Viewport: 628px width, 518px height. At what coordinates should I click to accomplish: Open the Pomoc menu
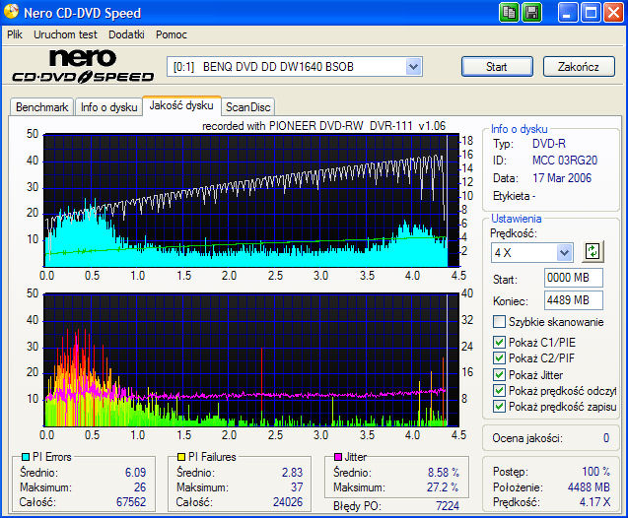coord(172,34)
